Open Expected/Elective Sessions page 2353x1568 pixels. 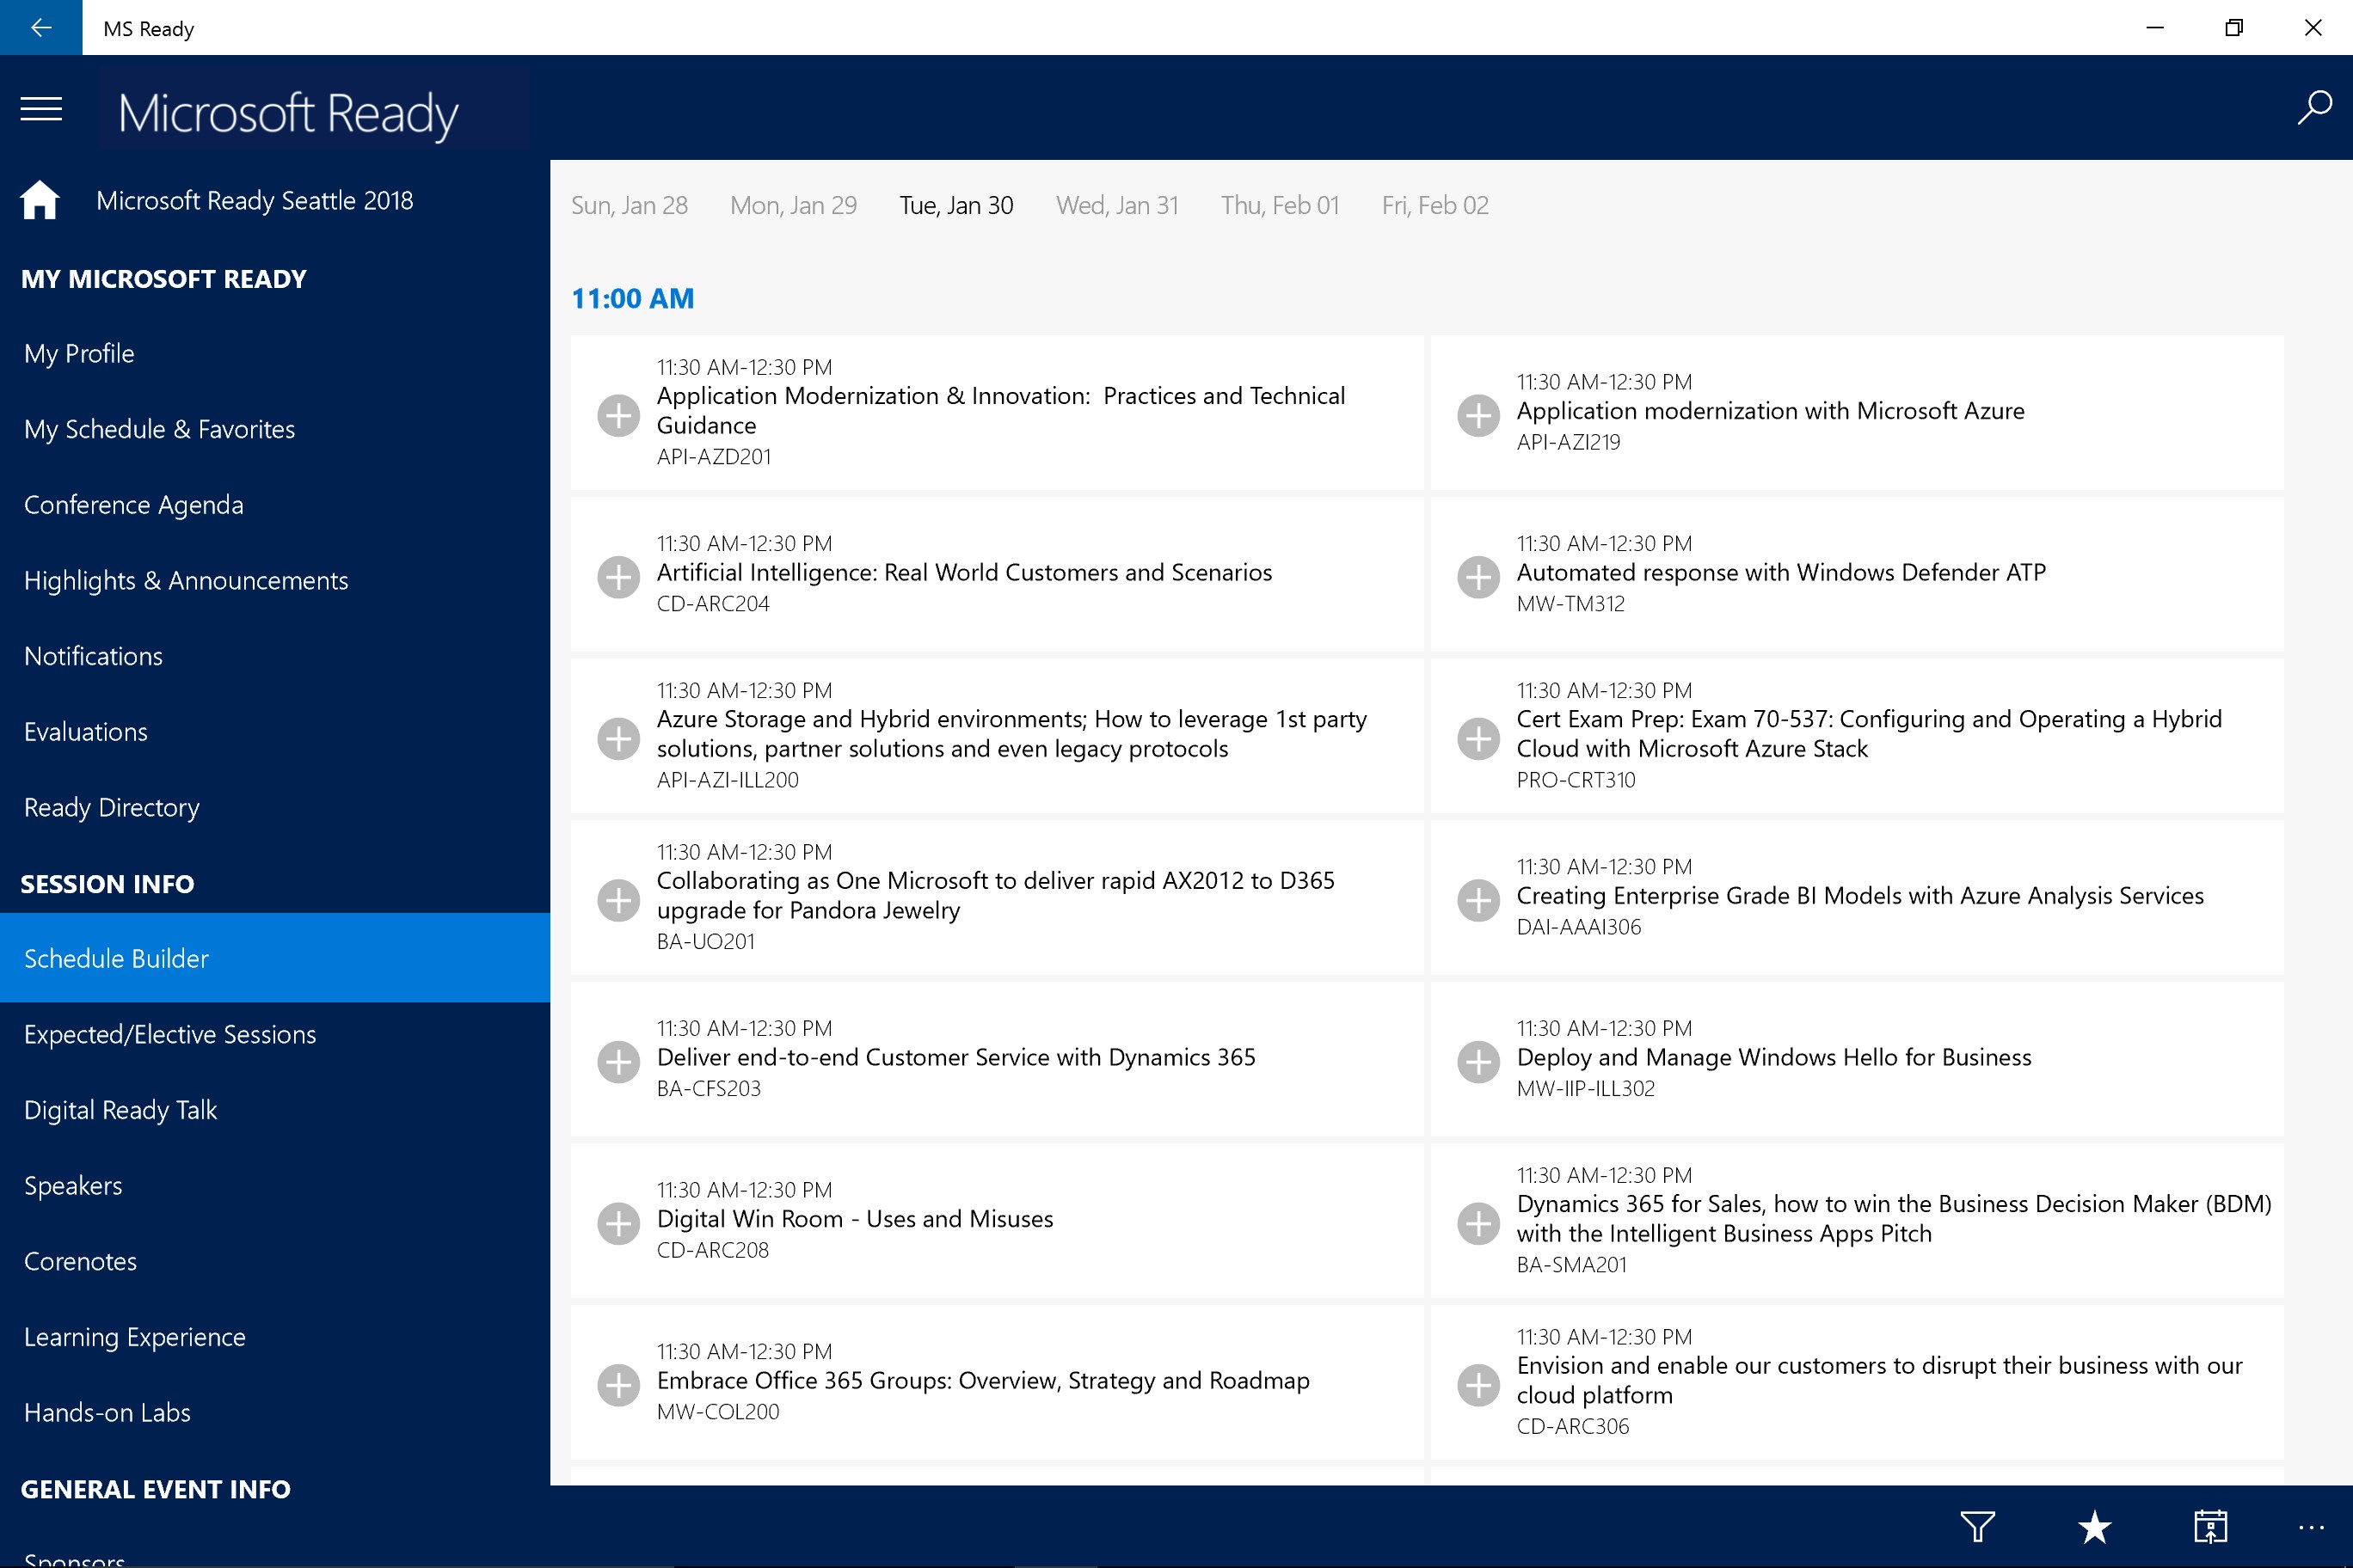169,1034
